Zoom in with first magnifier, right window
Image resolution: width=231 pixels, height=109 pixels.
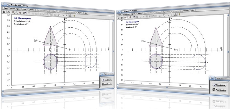(x=125, y=17)
